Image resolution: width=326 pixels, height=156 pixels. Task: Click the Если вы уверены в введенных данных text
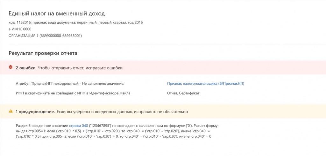94,112
